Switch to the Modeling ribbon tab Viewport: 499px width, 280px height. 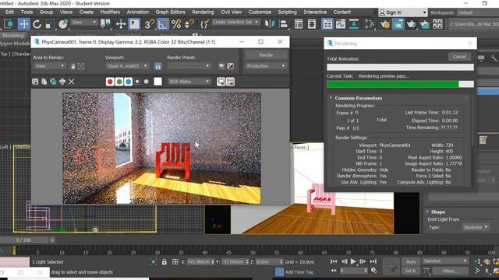click(13, 36)
